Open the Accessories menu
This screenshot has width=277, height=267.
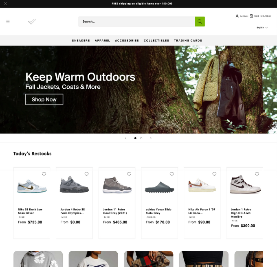[127, 40]
